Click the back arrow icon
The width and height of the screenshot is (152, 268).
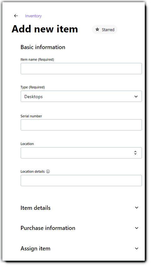(16, 16)
